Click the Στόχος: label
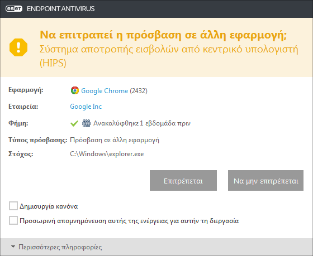 [x=21, y=154]
